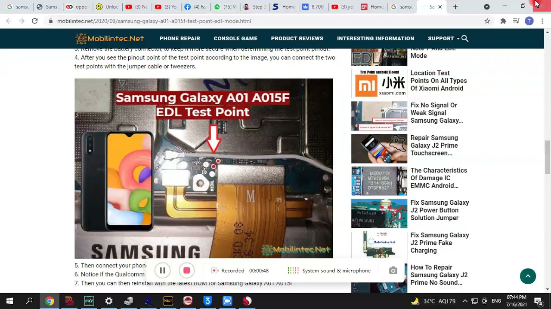Open the tab search dropdown arrow
The image size is (551, 309).
(486, 7)
